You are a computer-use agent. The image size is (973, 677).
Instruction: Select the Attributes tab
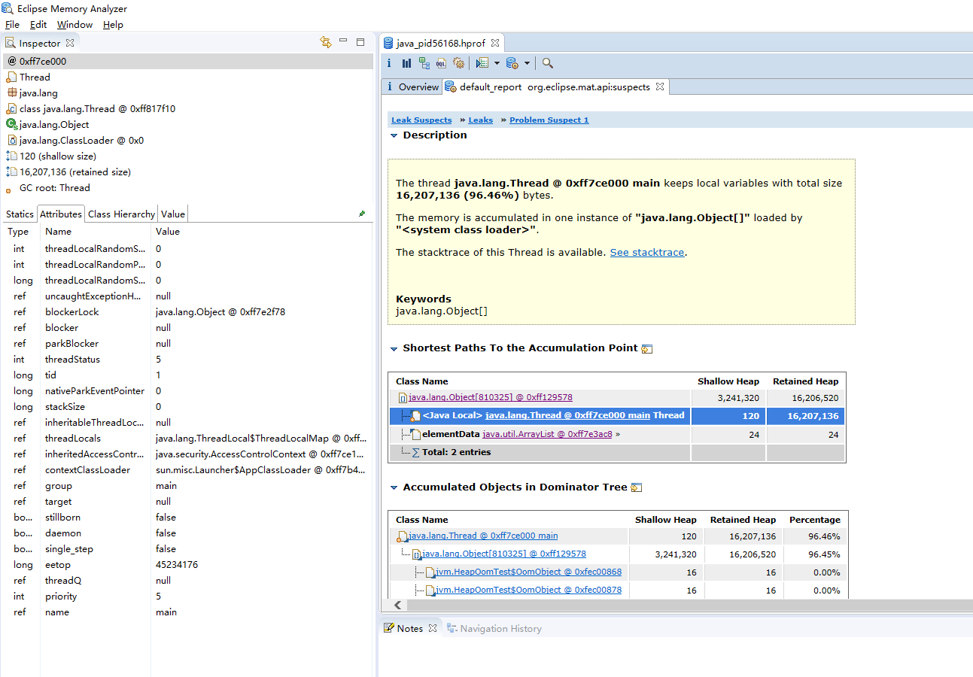point(60,214)
